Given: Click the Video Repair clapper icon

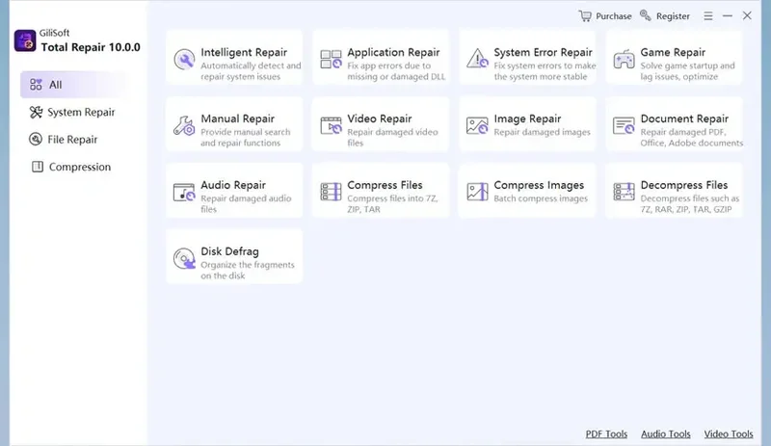Looking at the screenshot, I should (331, 125).
